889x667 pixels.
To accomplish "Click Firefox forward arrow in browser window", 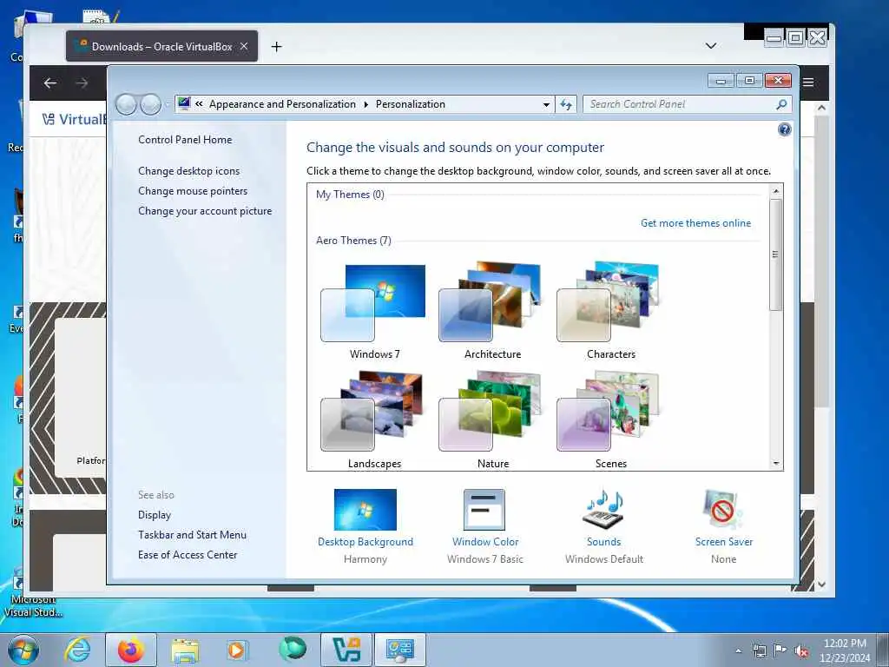I will 82,83.
